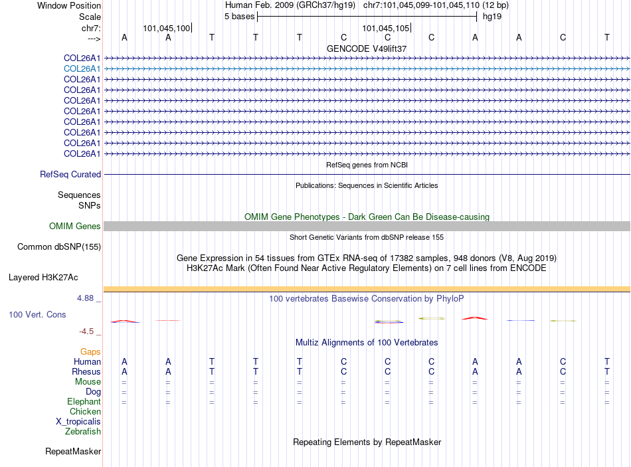Click the gray OMIM Genes bar
Screen dimensions: 631x467
[367, 227]
